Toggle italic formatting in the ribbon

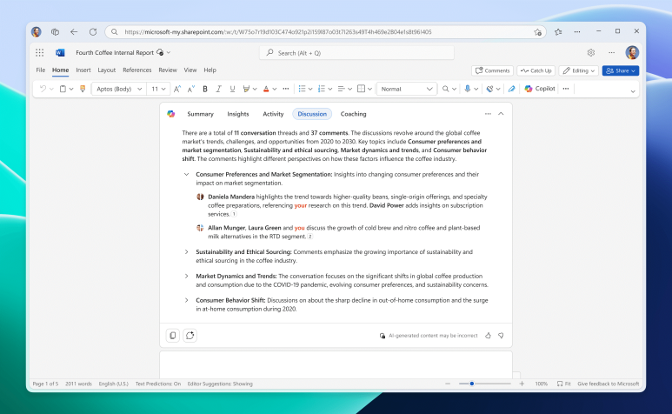point(218,89)
